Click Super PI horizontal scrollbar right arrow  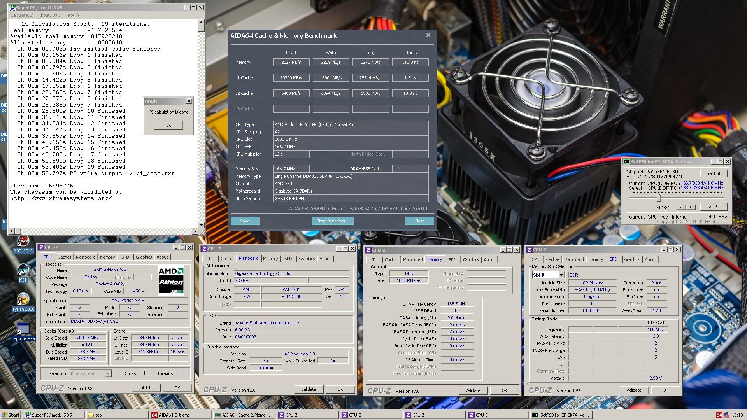[195, 231]
